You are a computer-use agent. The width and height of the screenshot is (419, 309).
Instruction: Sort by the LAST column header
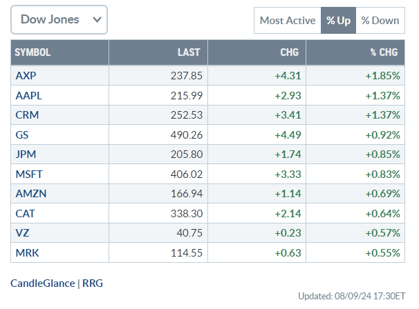coord(189,52)
